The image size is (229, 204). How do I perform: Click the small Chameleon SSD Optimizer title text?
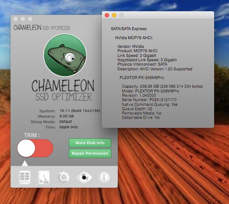click(x=42, y=28)
